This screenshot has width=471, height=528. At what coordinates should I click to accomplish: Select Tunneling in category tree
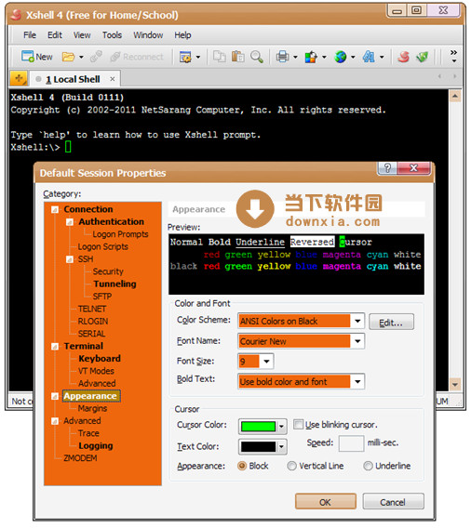[x=114, y=284]
